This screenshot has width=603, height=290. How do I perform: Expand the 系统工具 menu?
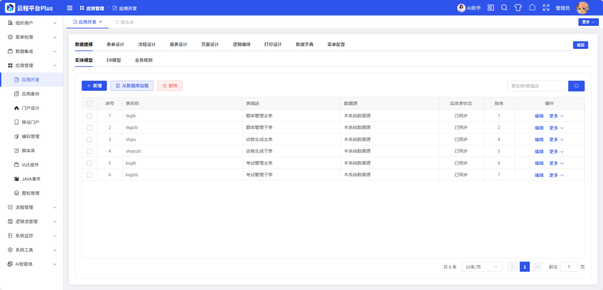31,250
